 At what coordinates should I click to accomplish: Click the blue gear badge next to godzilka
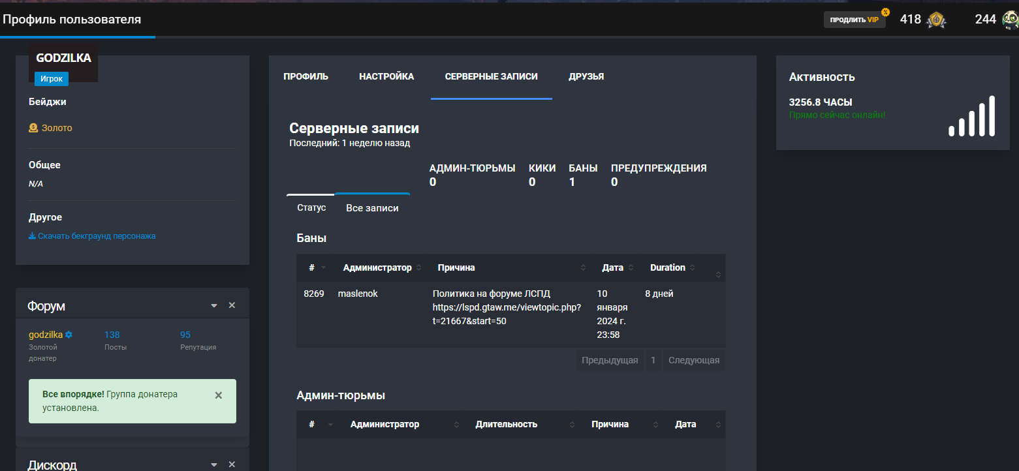[x=69, y=335]
